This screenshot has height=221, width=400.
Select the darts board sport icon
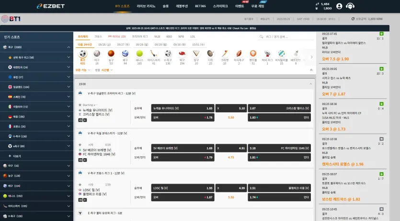[210, 53]
